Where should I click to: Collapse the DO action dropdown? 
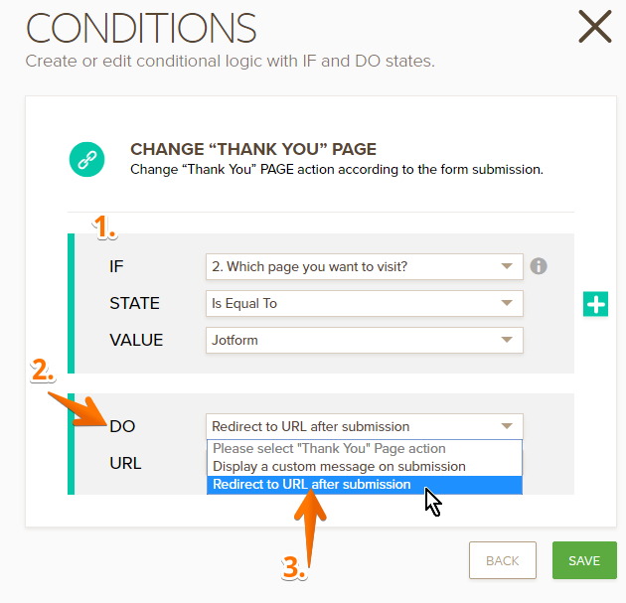click(x=364, y=426)
